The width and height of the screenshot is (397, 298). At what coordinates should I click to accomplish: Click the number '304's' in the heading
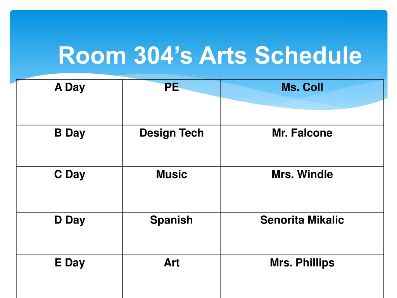click(x=163, y=55)
